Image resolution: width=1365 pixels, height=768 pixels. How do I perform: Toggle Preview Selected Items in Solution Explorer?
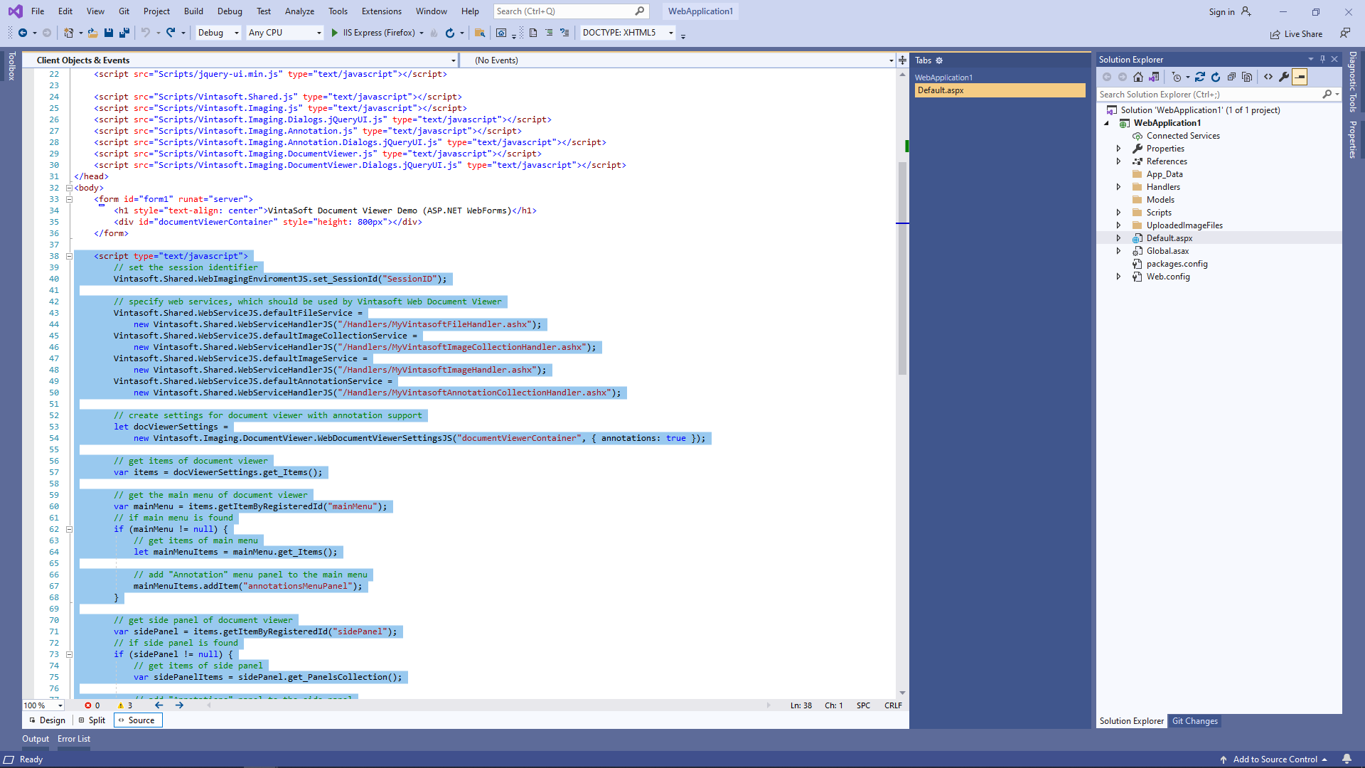point(1300,77)
